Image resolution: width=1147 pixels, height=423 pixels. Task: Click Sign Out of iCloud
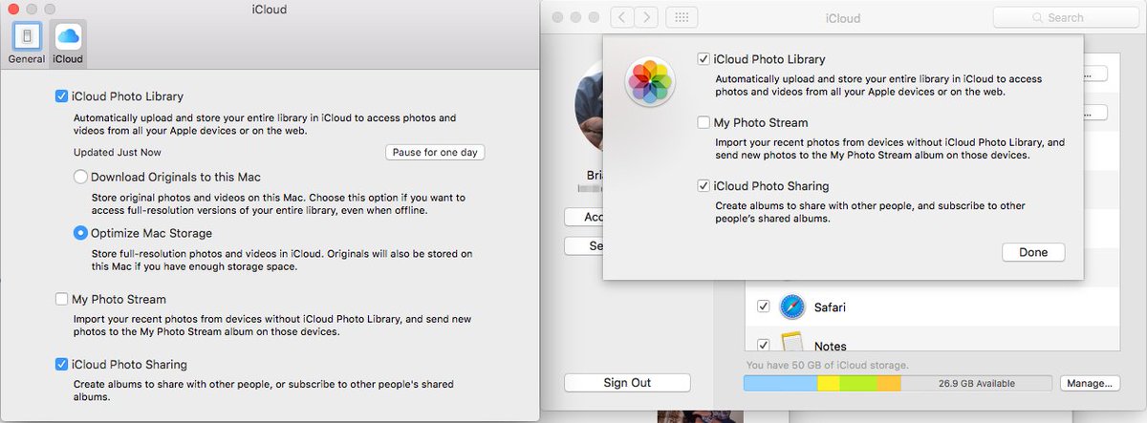tap(627, 383)
